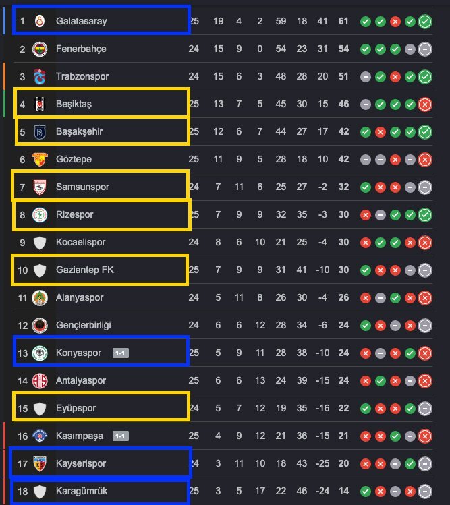Click the Beşiktaş club crest icon
Screen dimensions: 450x505
click(x=40, y=104)
